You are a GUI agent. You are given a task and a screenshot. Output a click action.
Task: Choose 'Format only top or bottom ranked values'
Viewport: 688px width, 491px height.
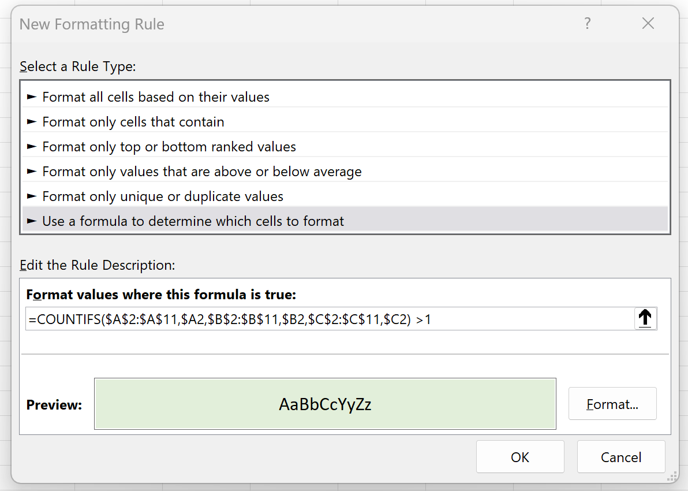pos(345,147)
